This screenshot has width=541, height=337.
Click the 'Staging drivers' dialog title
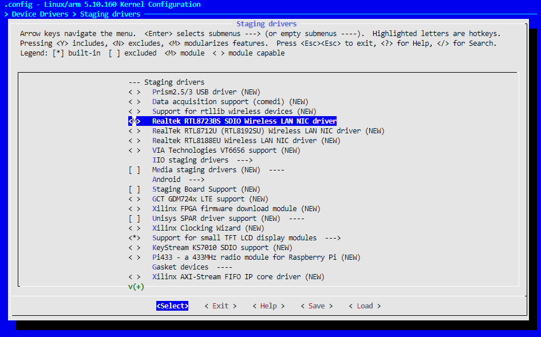tap(266, 24)
